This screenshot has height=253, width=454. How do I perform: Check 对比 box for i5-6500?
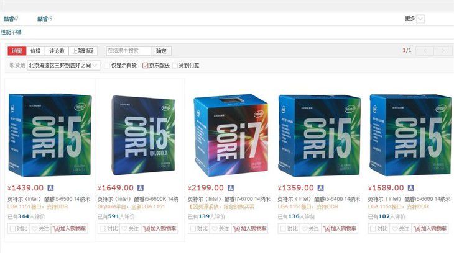12,229
